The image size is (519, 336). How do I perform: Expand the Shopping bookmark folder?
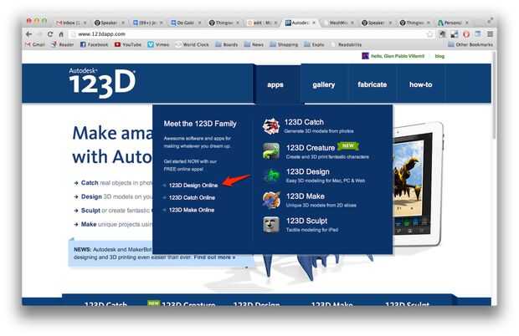click(x=284, y=44)
